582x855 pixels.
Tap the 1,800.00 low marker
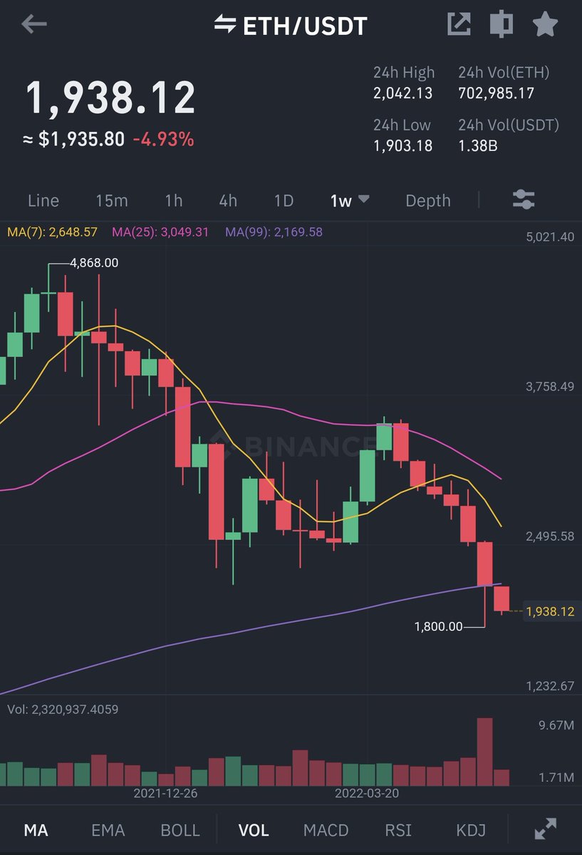click(x=438, y=626)
